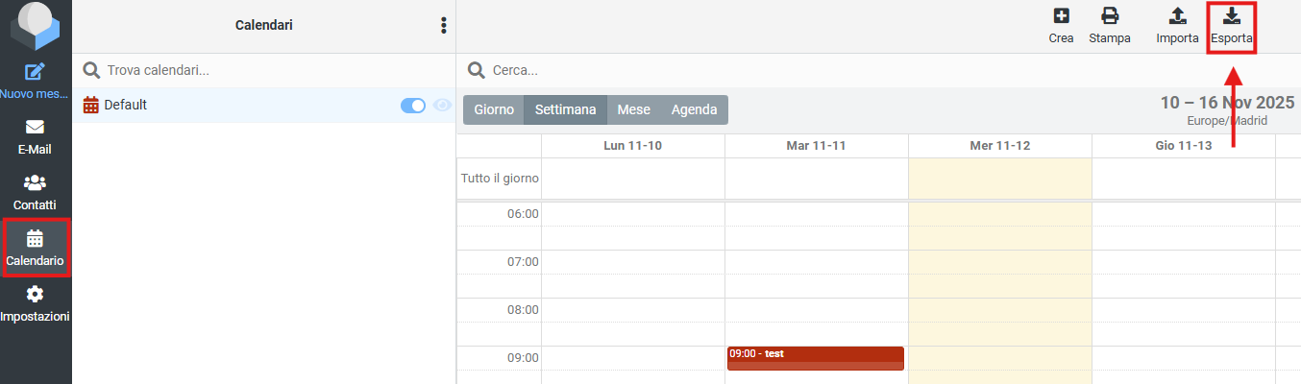Viewport: 1301px width, 384px height.
Task: Open the Calendari three-dot menu
Action: tap(443, 26)
